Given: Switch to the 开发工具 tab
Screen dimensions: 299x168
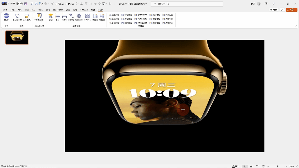Looking at the screenshot, I should pos(83,10).
